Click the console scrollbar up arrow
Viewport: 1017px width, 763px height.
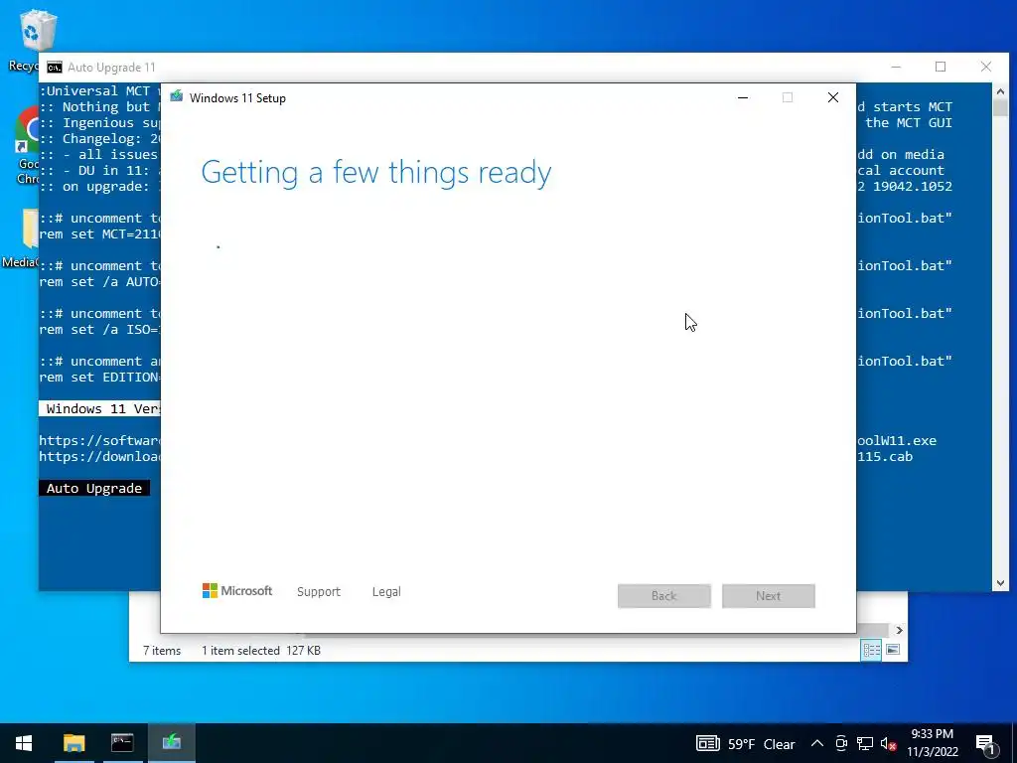(x=1000, y=91)
